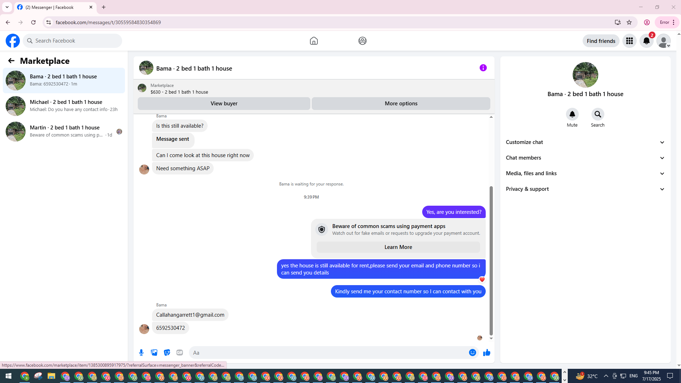This screenshot has height=383, width=681.
Task: Open the account profile avatar menu
Action: pyautogui.click(x=663, y=41)
